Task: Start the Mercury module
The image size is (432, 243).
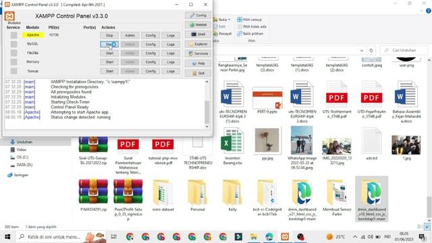Action: [109, 62]
